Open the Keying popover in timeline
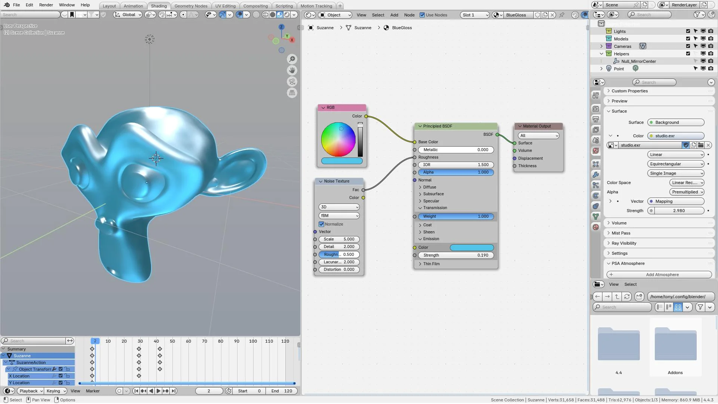The image size is (718, 404). (56, 391)
